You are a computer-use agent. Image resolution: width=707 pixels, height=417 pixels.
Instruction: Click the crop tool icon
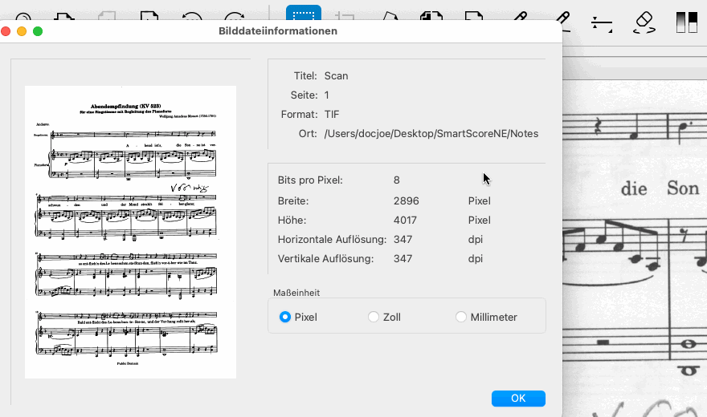[347, 16]
